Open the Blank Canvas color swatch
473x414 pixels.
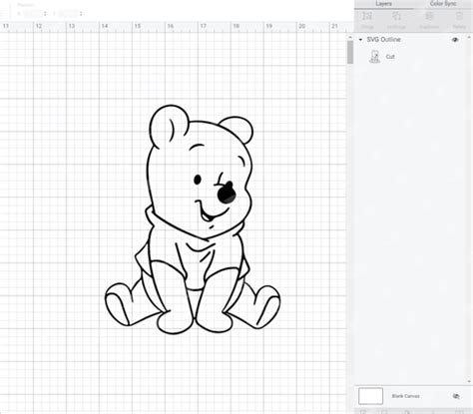(370, 396)
